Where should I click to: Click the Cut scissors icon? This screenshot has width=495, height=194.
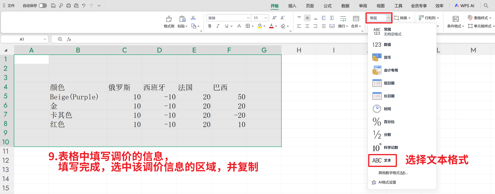coord(193,18)
